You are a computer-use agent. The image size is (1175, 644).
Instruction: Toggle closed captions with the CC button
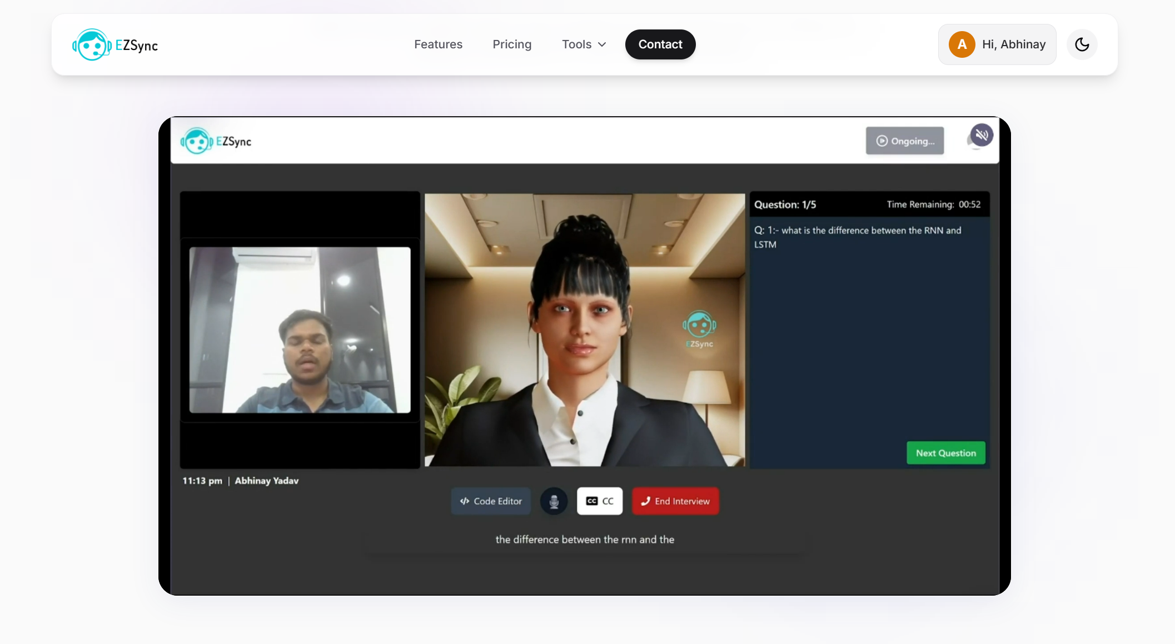click(599, 501)
